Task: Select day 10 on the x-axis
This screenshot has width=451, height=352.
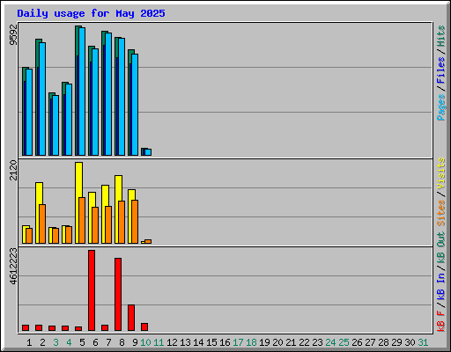Action: [x=145, y=342]
